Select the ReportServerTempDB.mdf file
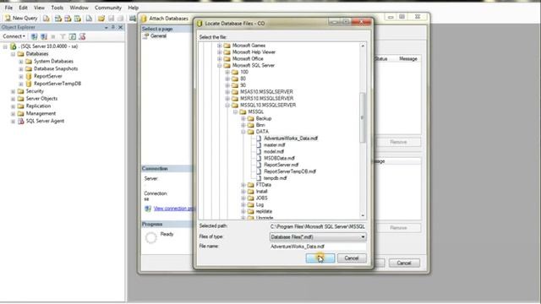The image size is (541, 304). tap(290, 171)
